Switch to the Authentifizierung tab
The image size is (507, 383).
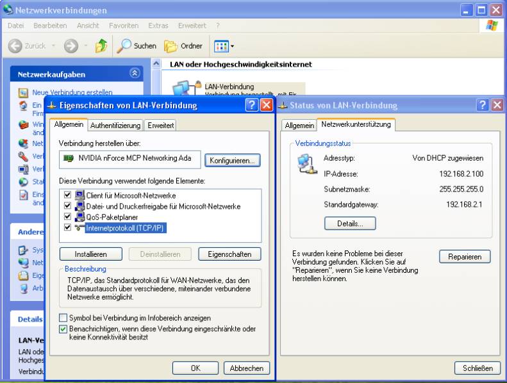[115, 126]
